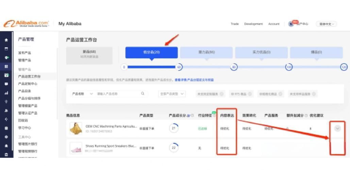Open the pink sneakers product thumbnail
350x170 pixels.
76,148
